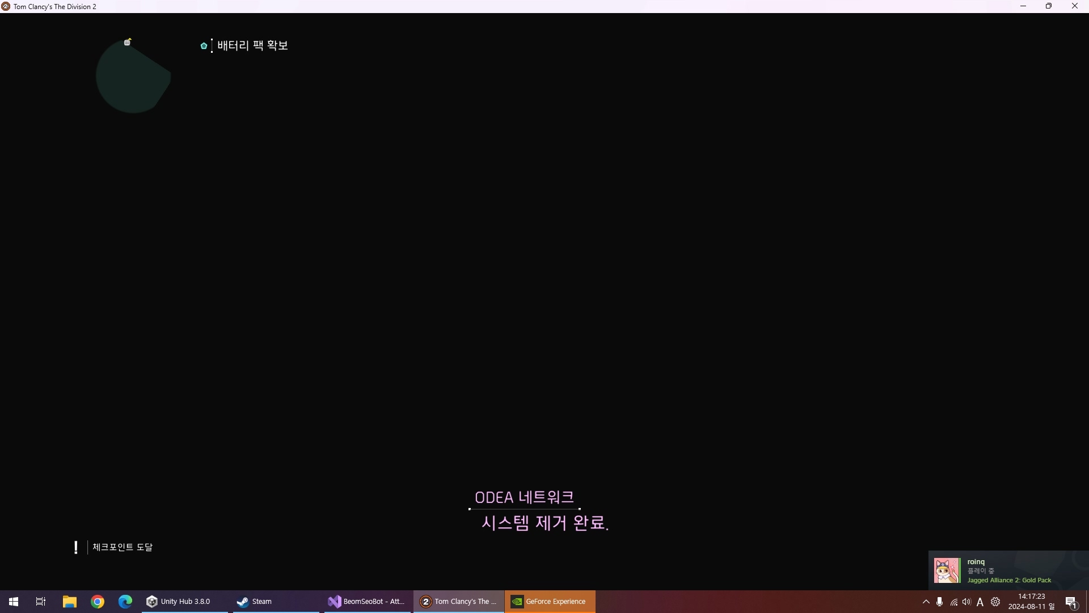The width and height of the screenshot is (1089, 613).
Task: Toggle the microphone tray icon
Action: pos(940,602)
